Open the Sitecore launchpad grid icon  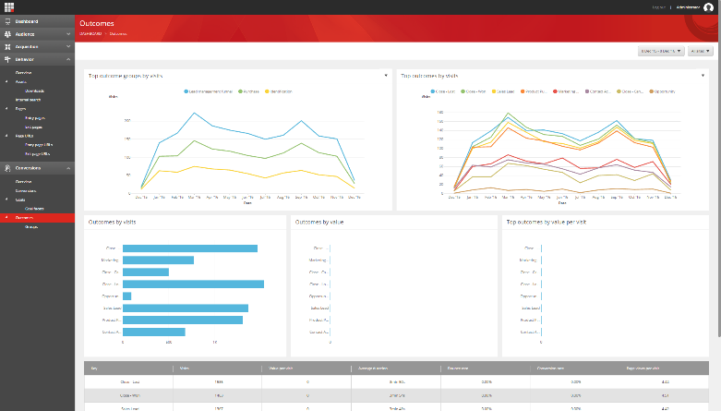(x=8, y=6)
